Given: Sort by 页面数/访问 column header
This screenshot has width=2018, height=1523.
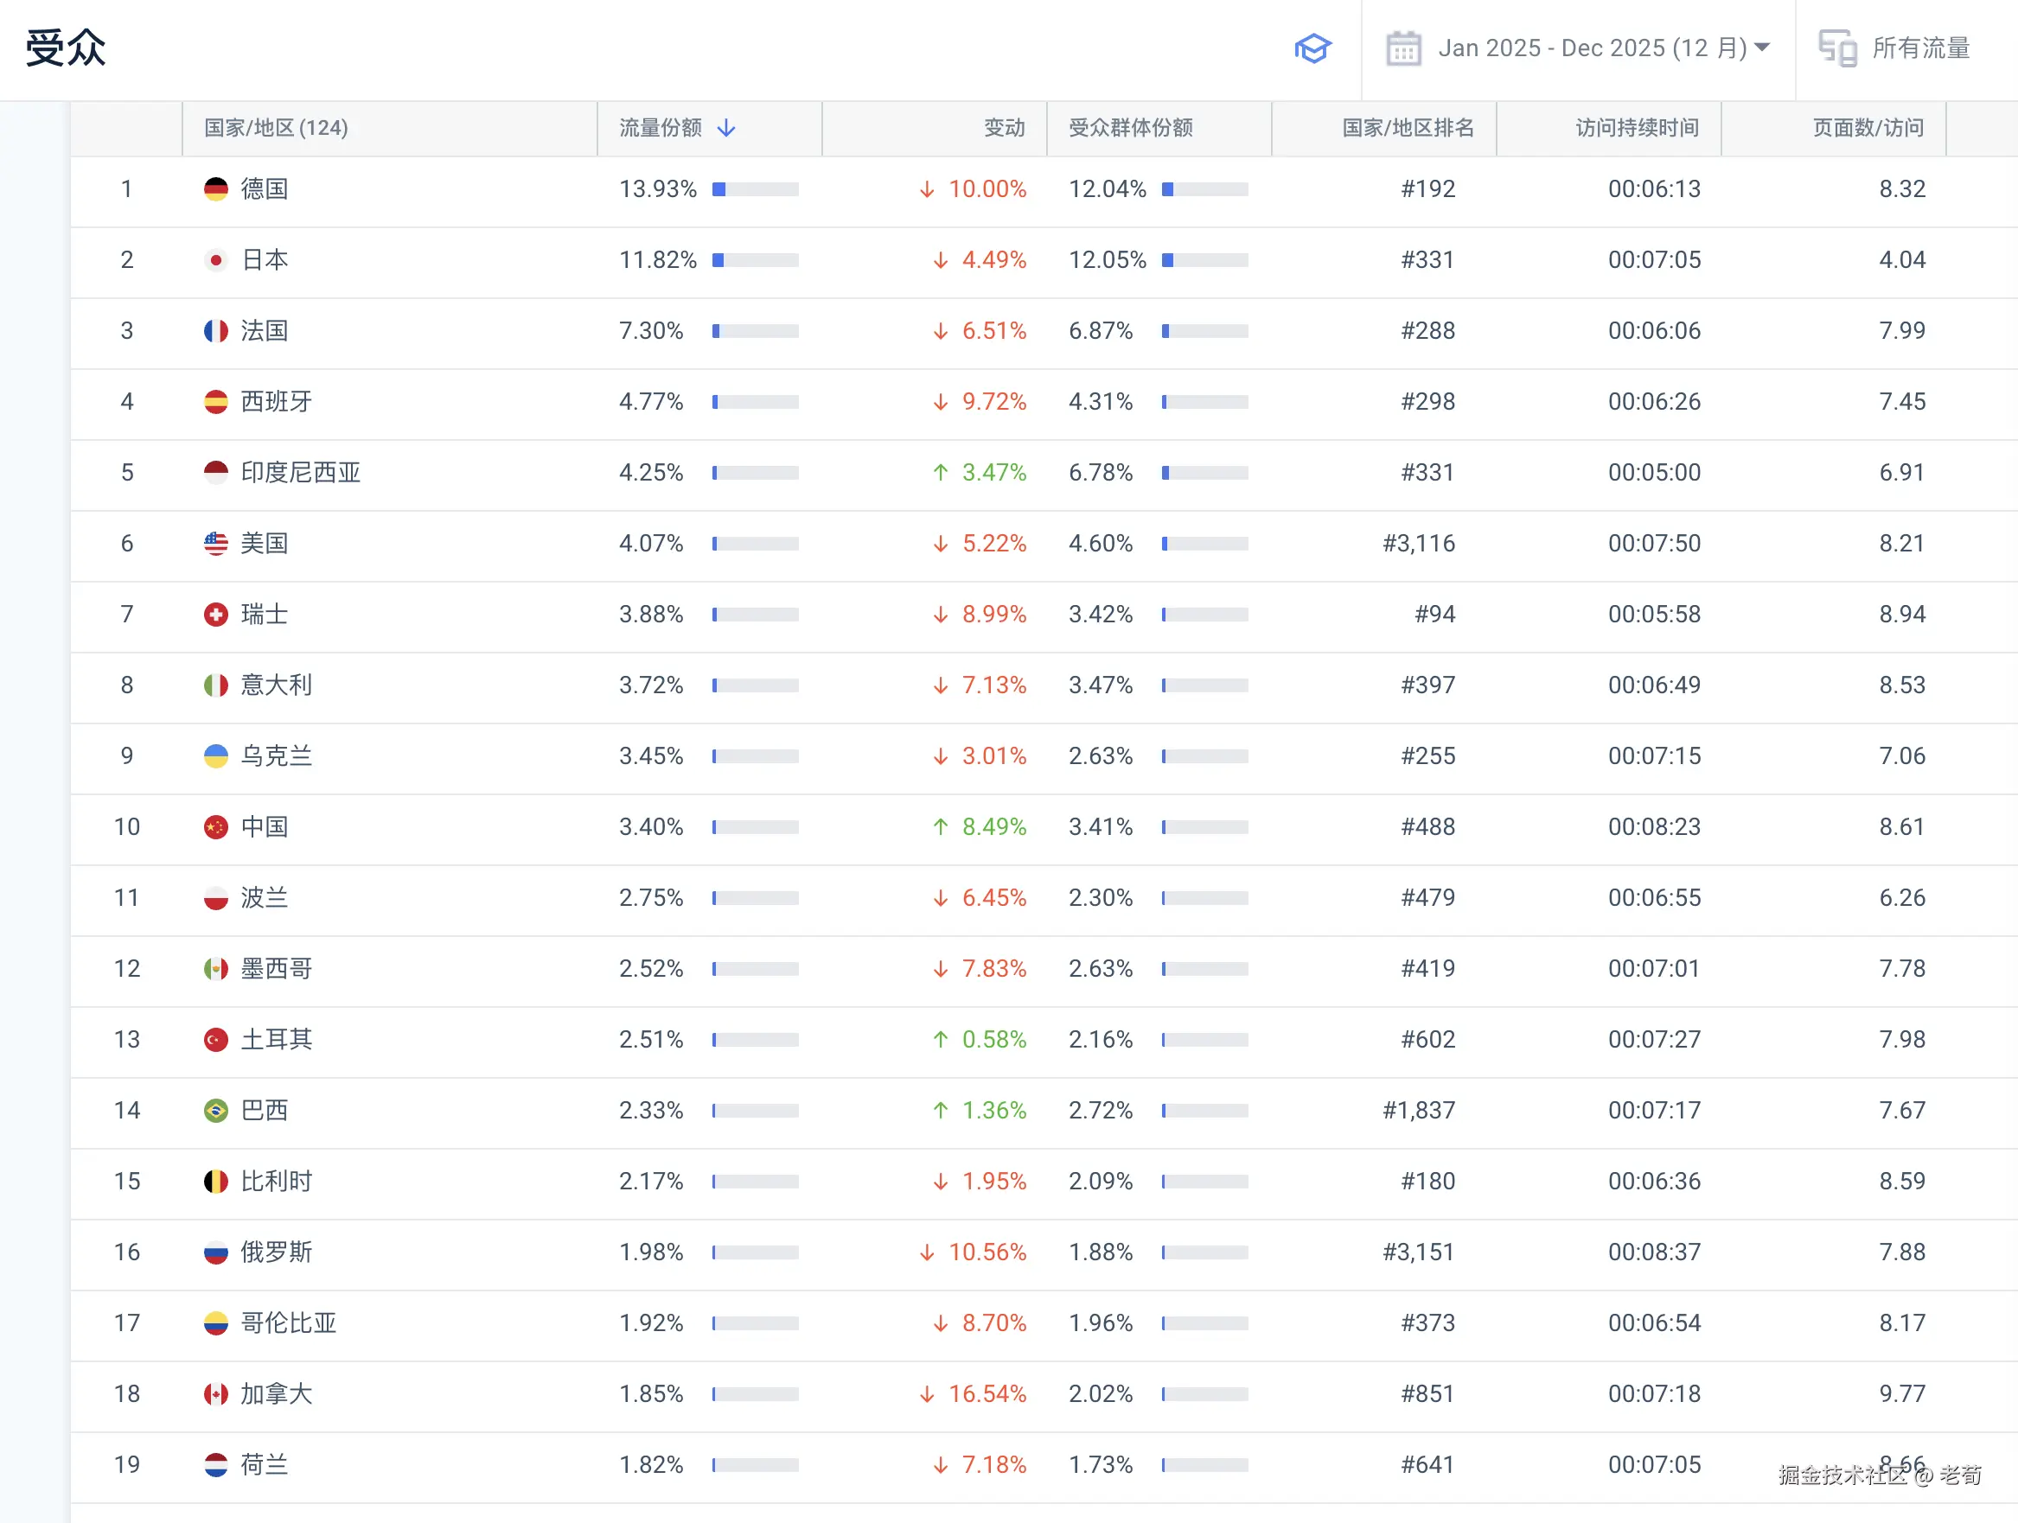Looking at the screenshot, I should [x=1867, y=128].
